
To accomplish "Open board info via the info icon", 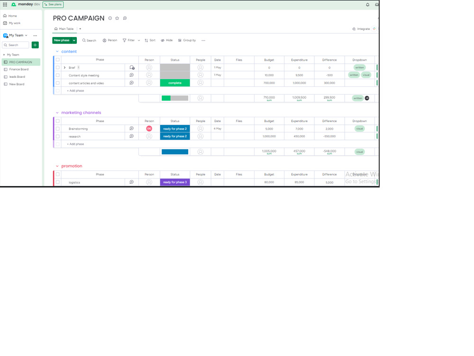I will (109, 18).
